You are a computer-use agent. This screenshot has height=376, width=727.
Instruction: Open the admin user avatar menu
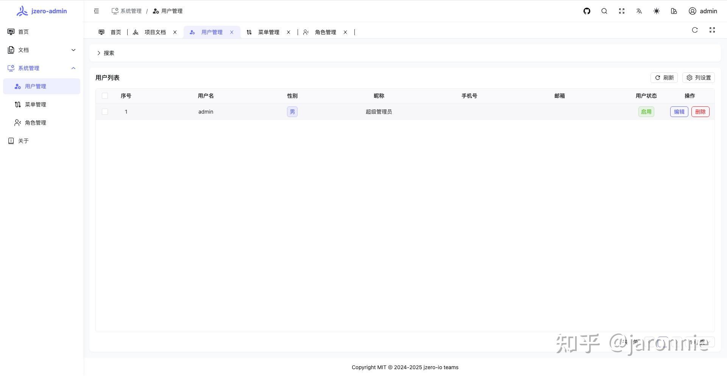pos(703,11)
